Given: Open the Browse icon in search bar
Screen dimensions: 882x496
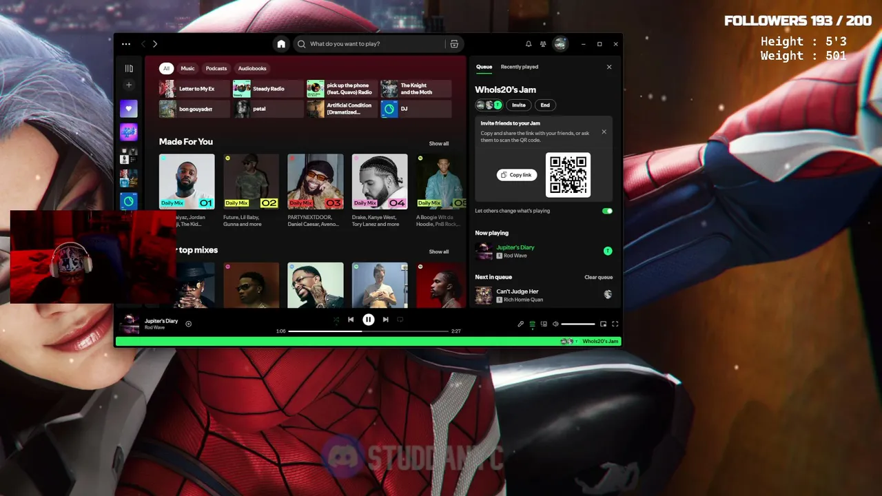Looking at the screenshot, I should tap(454, 44).
